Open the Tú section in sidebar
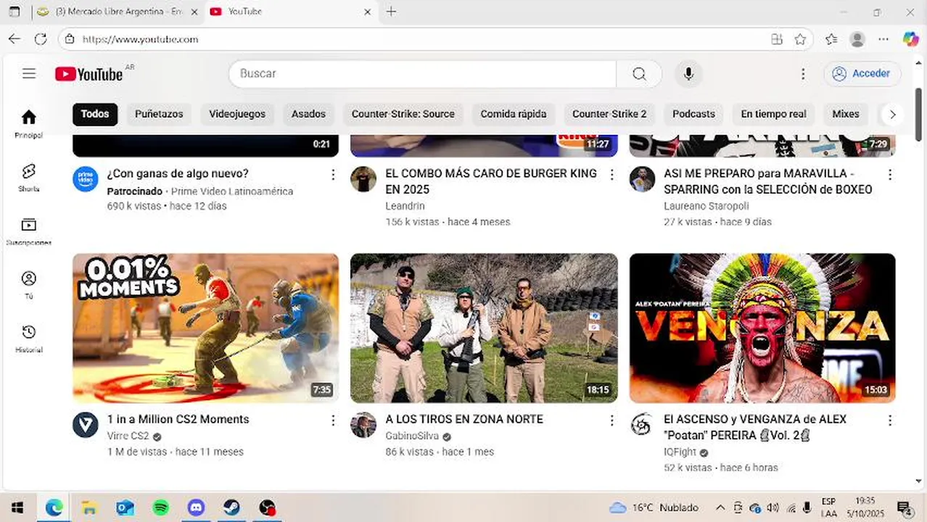The image size is (927, 522). click(29, 285)
